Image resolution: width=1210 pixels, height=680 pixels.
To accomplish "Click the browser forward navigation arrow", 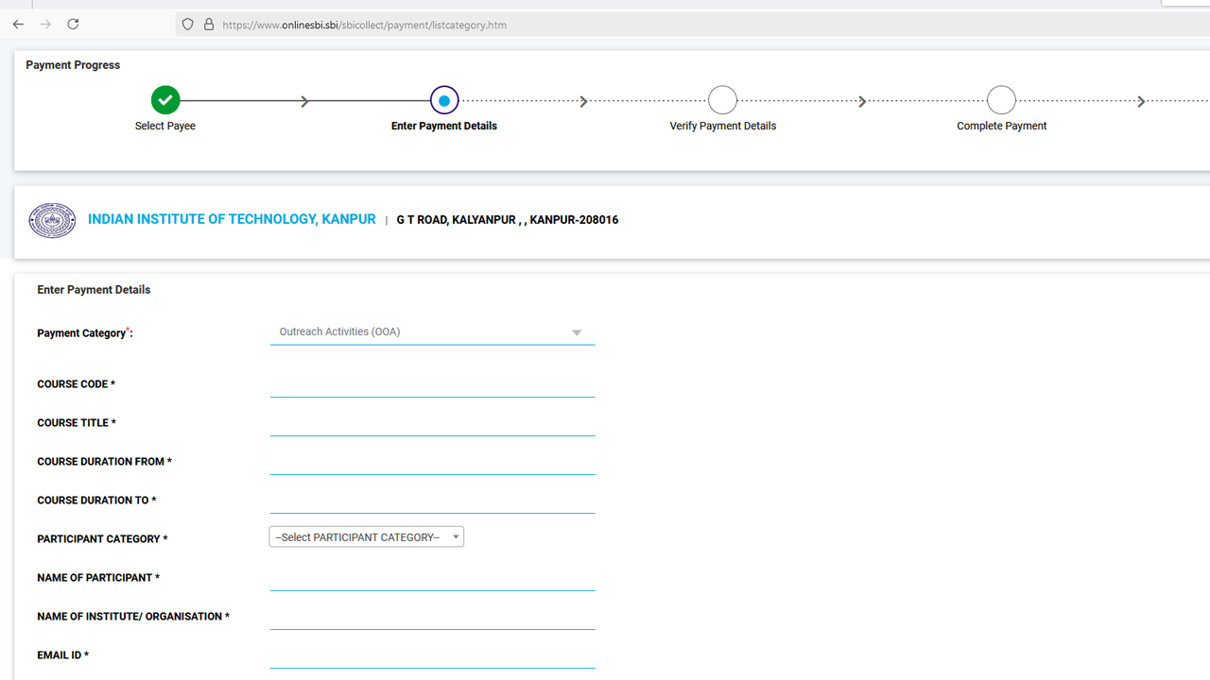I will click(44, 25).
